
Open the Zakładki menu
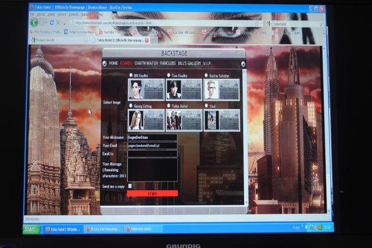coord(74,14)
